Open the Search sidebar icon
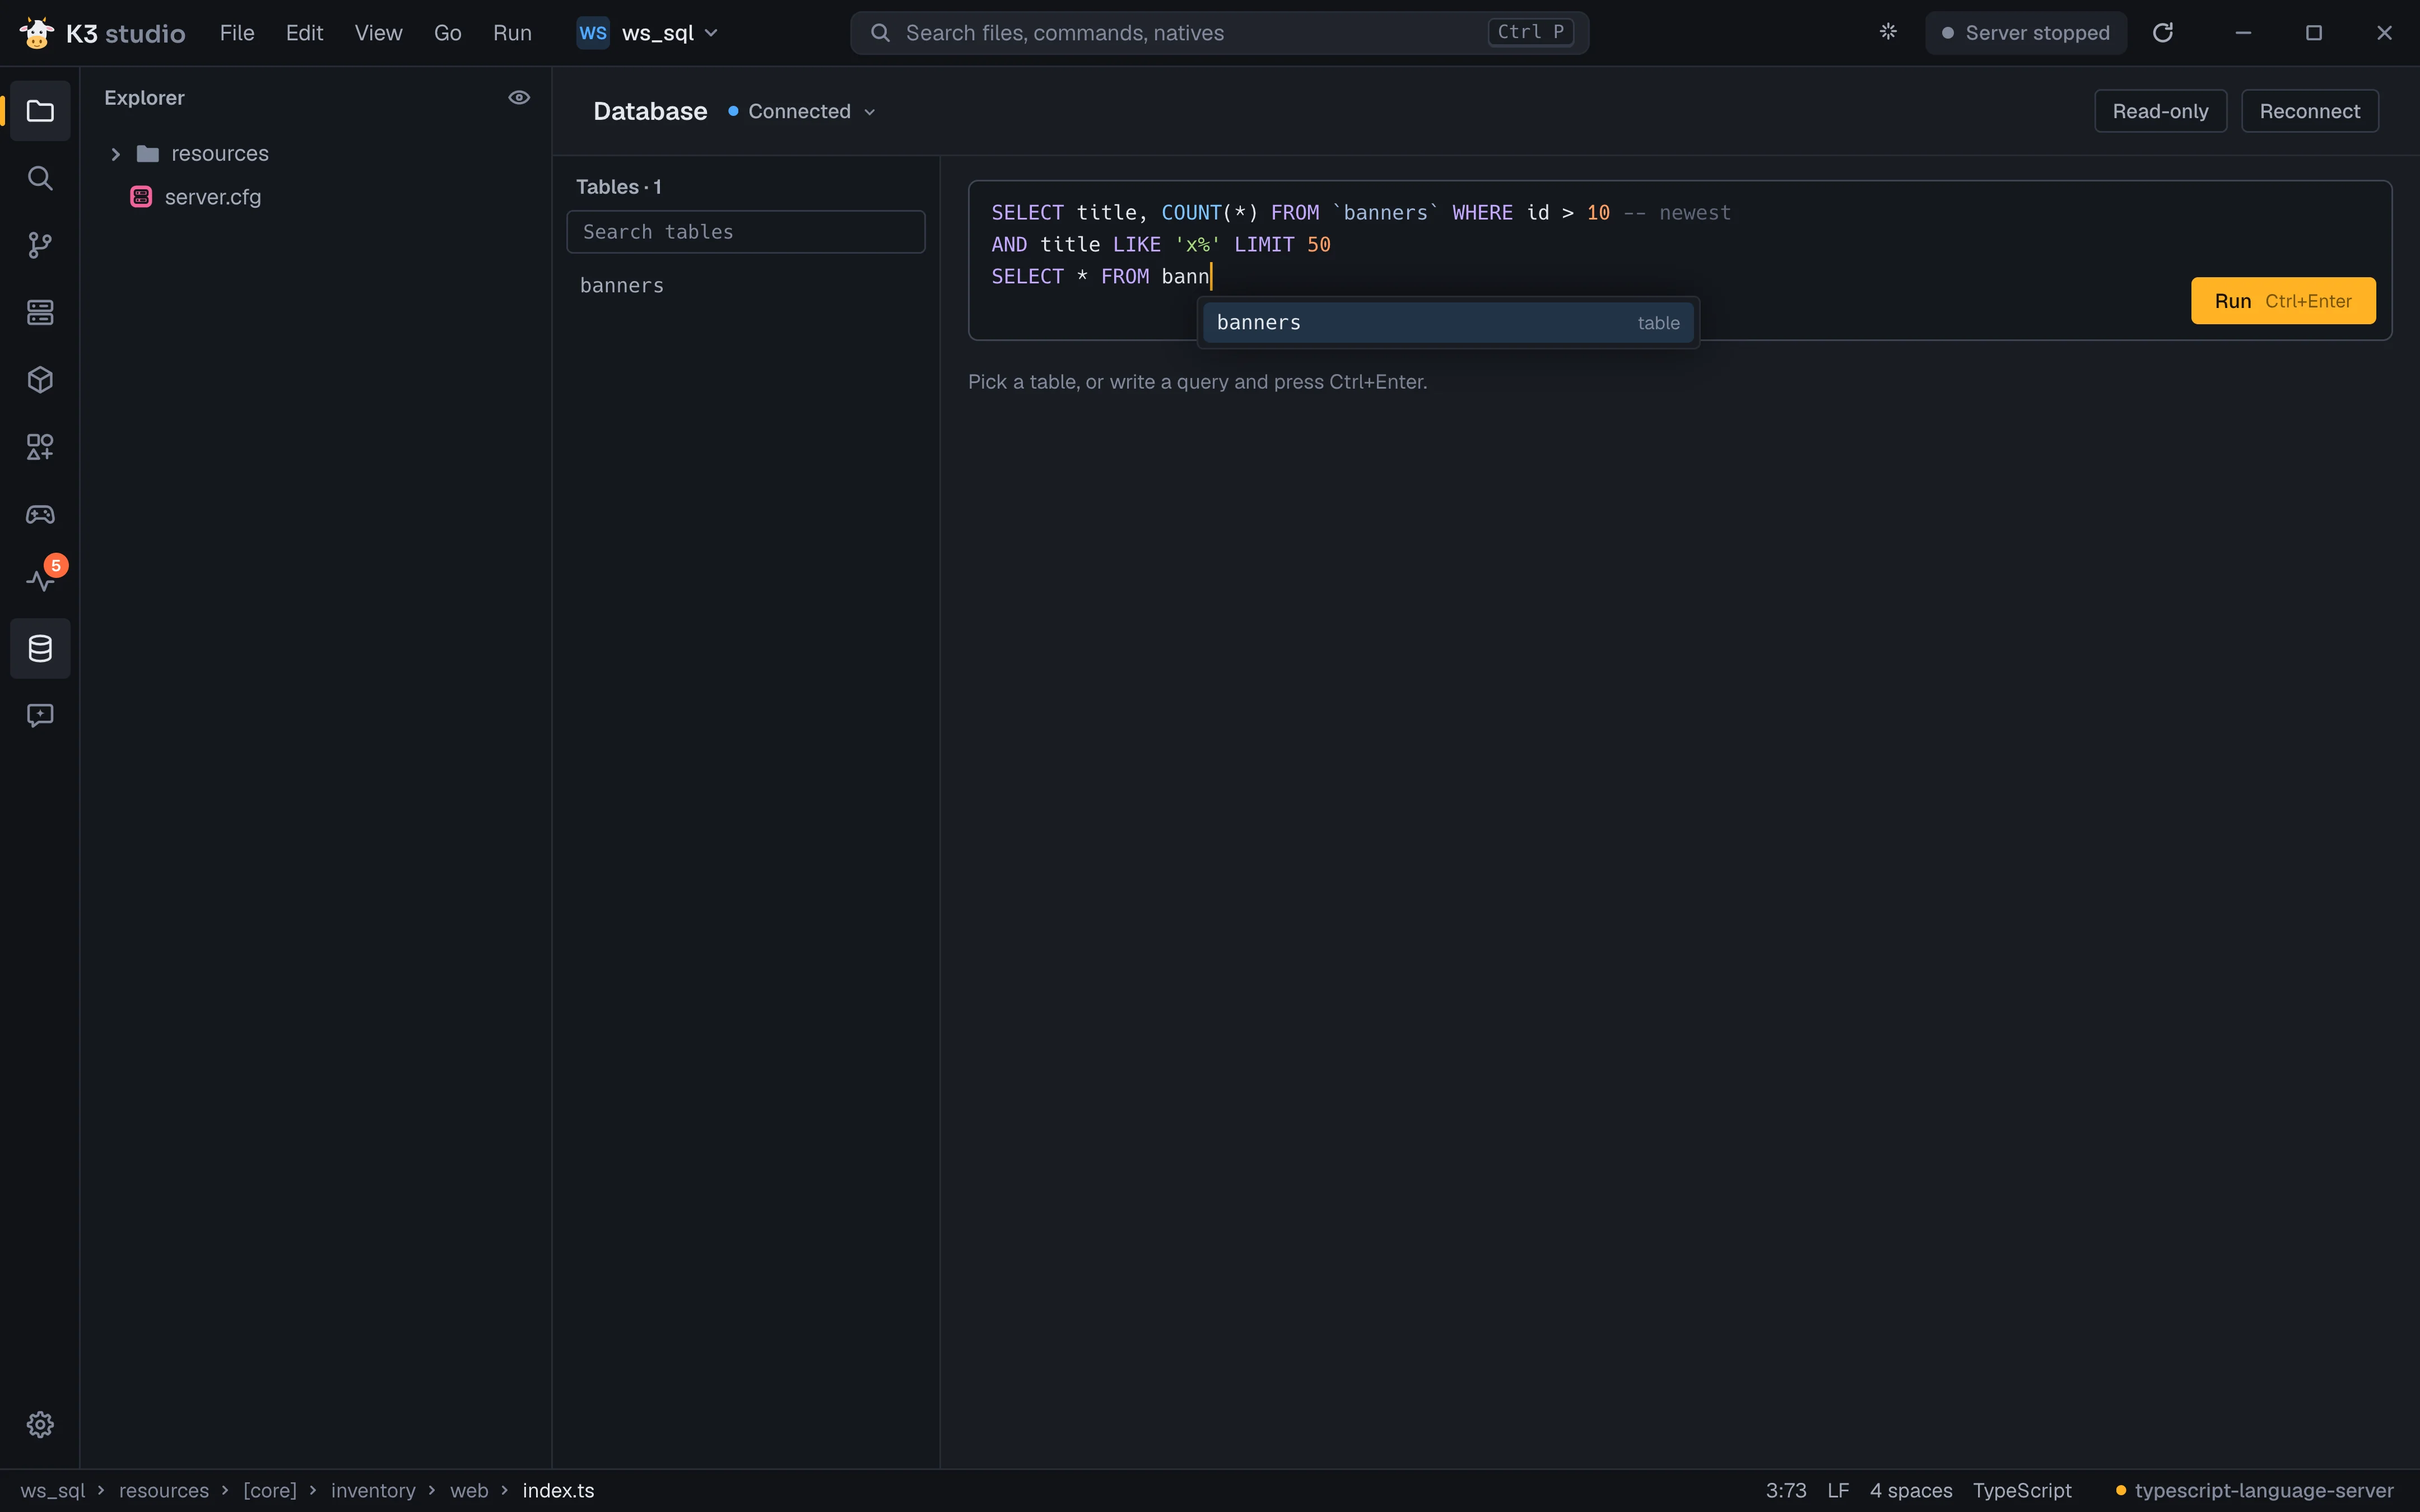The height and width of the screenshot is (1512, 2420). pos(40,178)
